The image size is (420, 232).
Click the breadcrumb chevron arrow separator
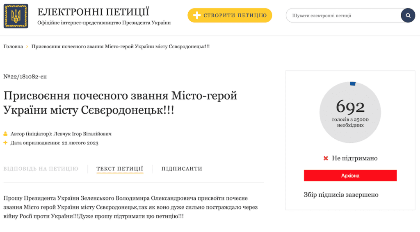27,47
